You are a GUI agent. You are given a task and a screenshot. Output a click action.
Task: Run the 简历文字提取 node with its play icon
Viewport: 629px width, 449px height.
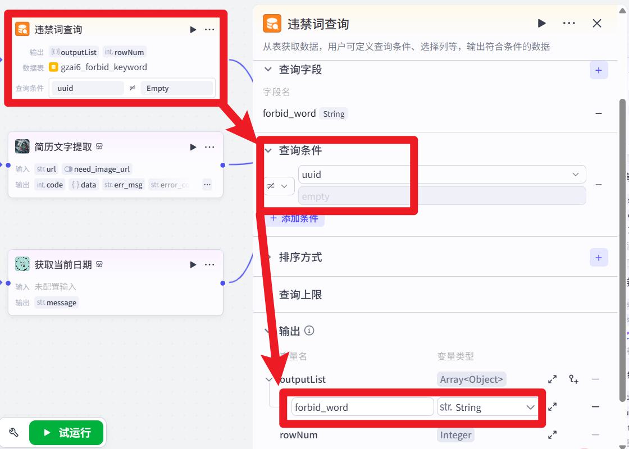click(x=193, y=147)
